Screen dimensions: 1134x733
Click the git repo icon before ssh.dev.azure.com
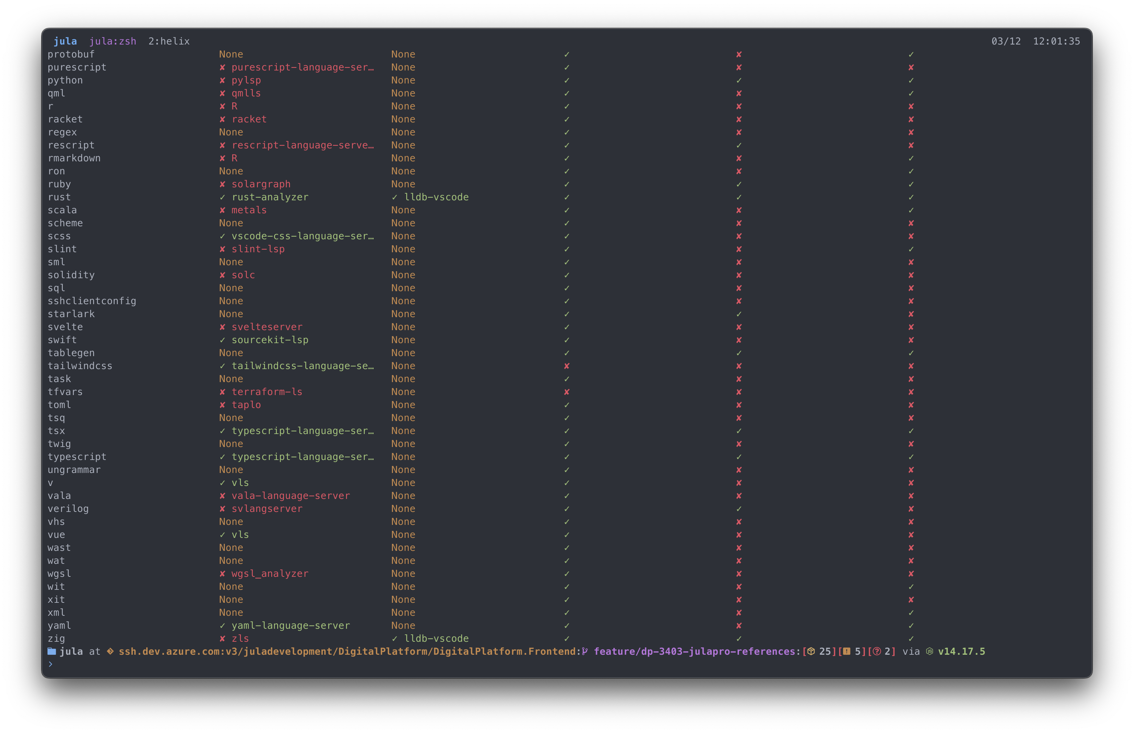110,651
